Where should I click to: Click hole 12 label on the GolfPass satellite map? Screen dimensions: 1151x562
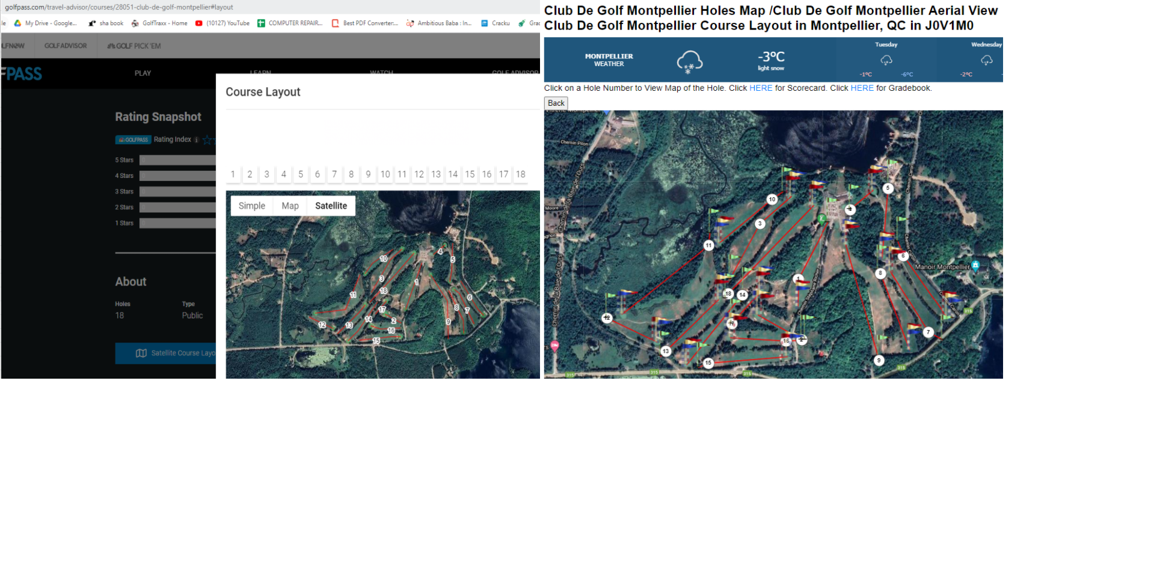[x=322, y=325]
